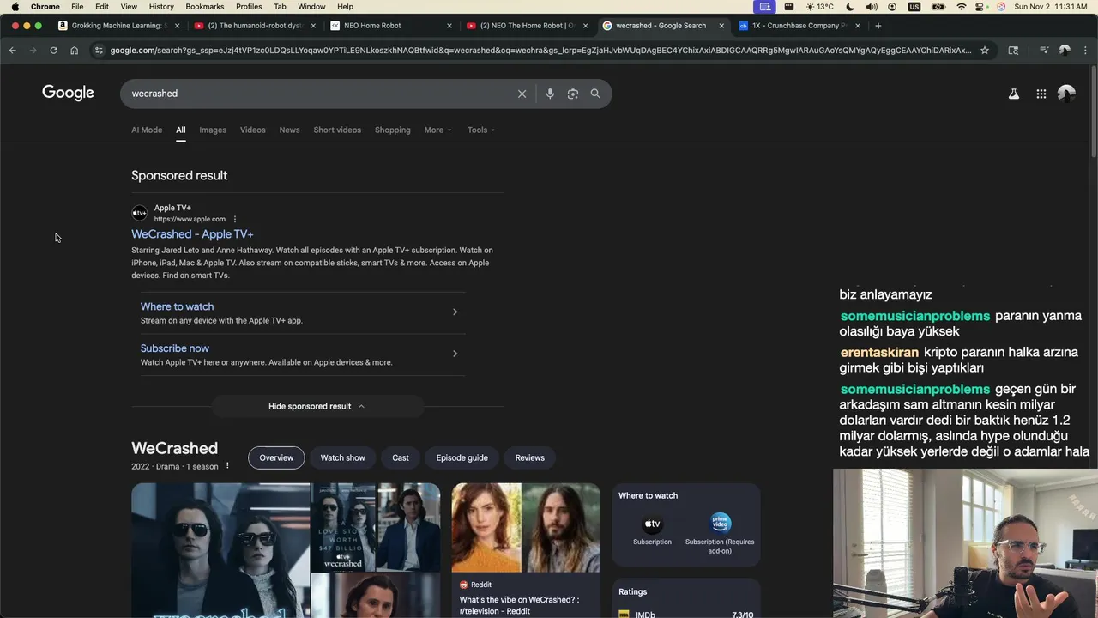Open the Google account avatar
The image size is (1098, 618).
point(1066,94)
